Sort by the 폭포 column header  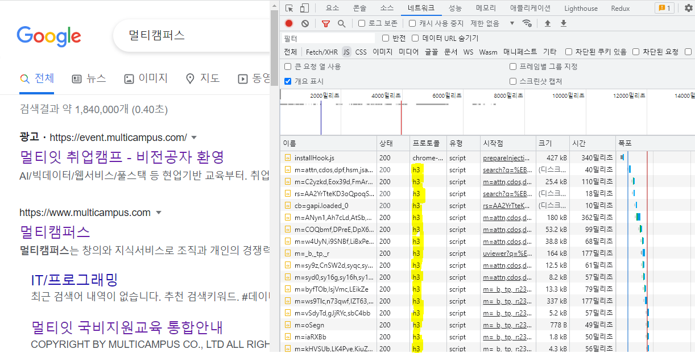655,143
